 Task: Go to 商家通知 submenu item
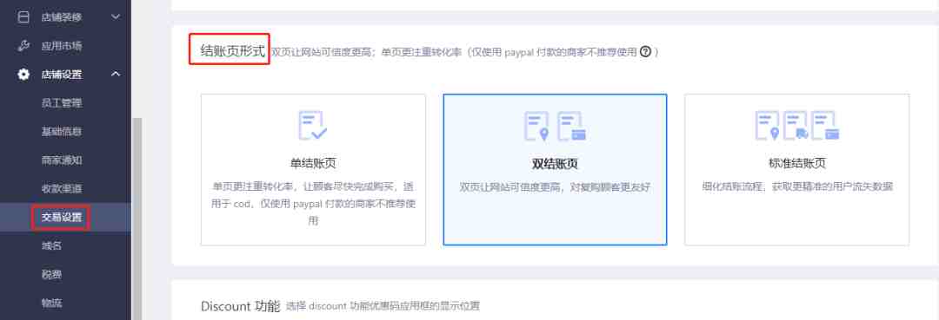click(62, 160)
